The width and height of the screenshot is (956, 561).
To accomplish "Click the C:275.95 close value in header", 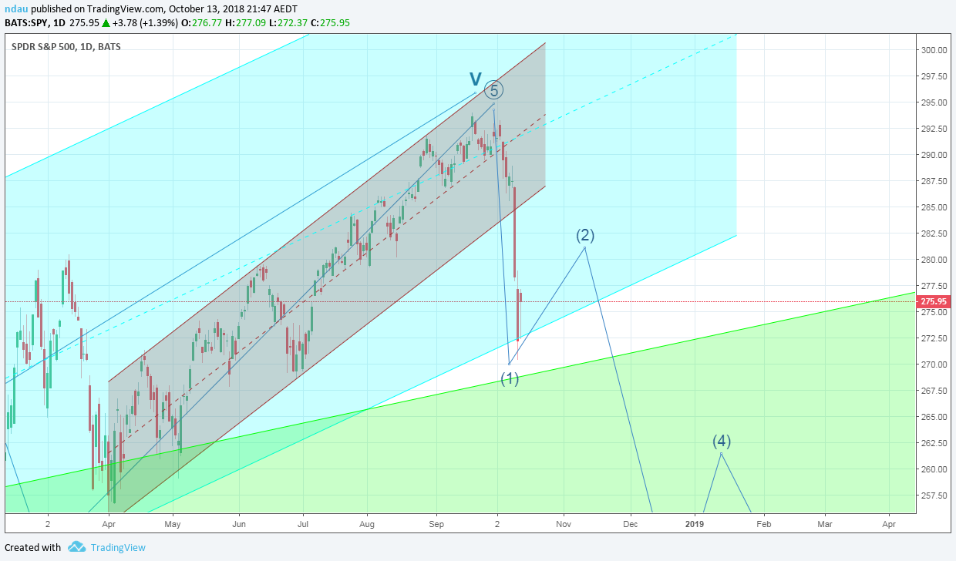I will click(330, 22).
